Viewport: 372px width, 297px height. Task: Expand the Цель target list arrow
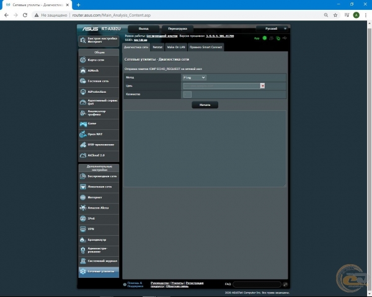[x=262, y=86]
